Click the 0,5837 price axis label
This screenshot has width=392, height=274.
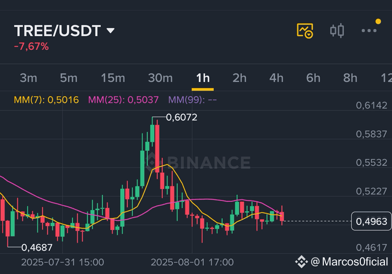pos(372,134)
